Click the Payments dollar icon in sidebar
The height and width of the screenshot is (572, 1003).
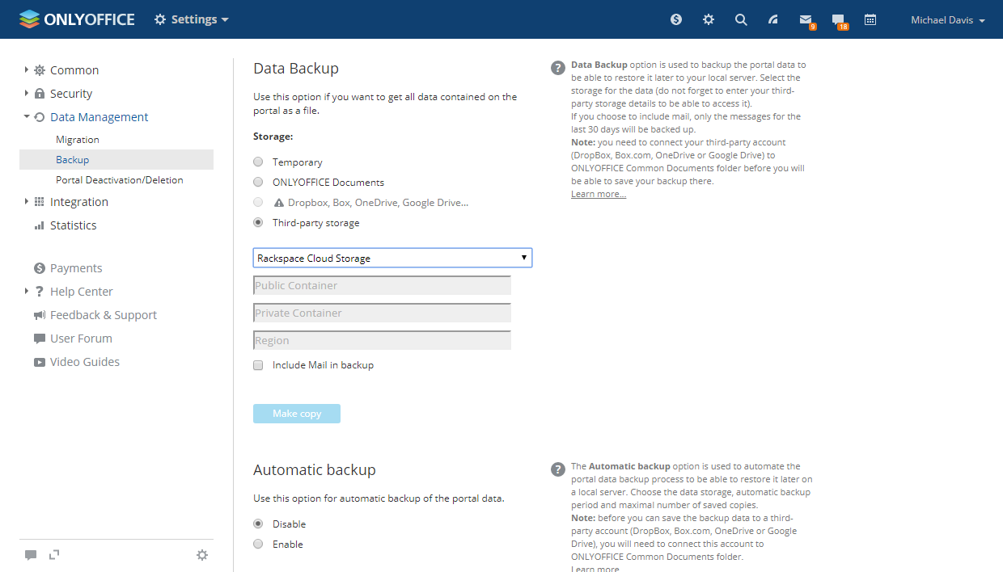click(x=40, y=268)
